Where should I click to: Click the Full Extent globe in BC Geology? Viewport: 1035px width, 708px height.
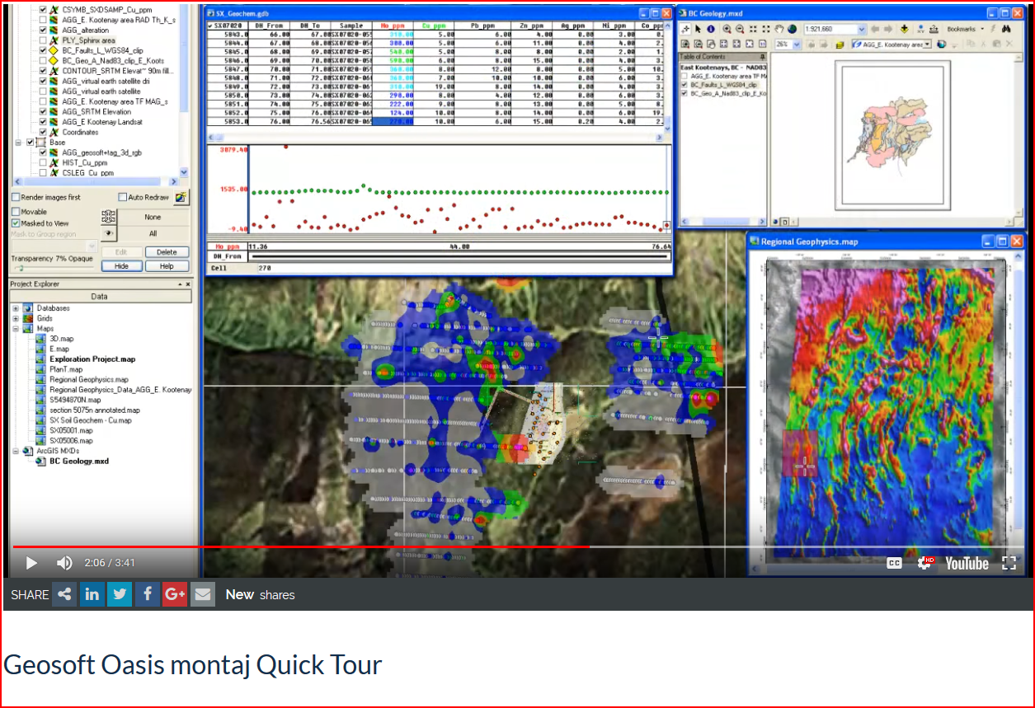[792, 29]
